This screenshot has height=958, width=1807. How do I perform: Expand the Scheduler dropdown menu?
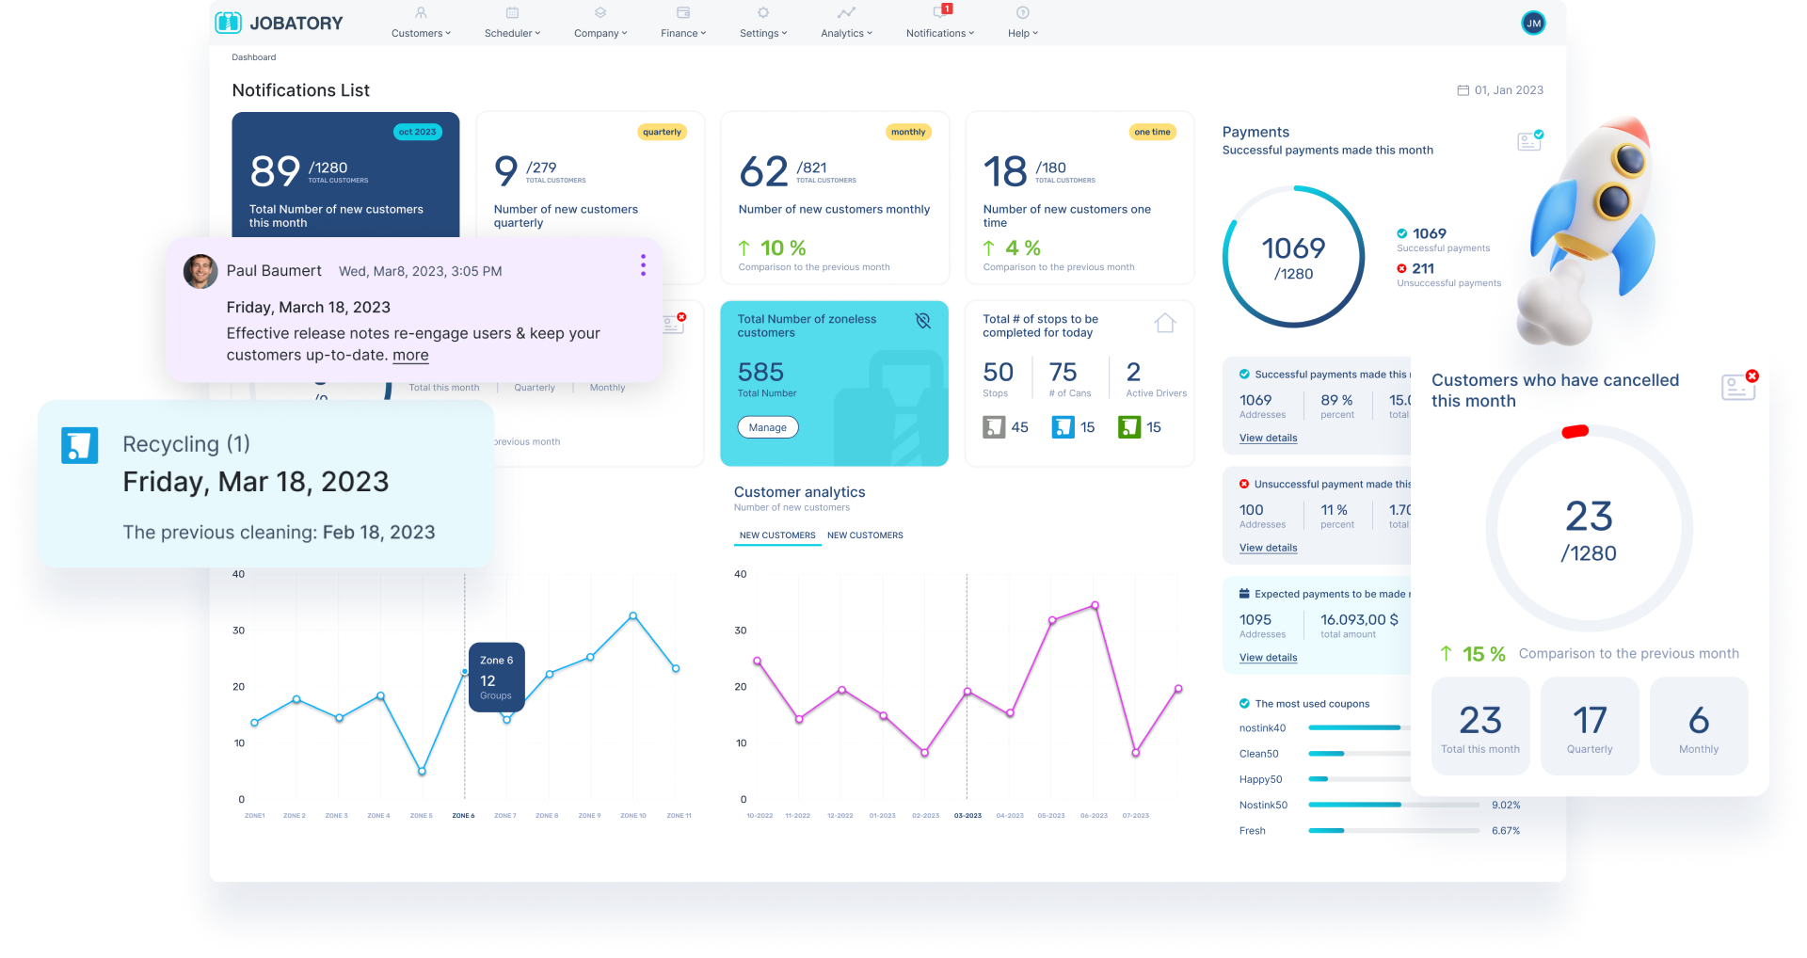(512, 33)
